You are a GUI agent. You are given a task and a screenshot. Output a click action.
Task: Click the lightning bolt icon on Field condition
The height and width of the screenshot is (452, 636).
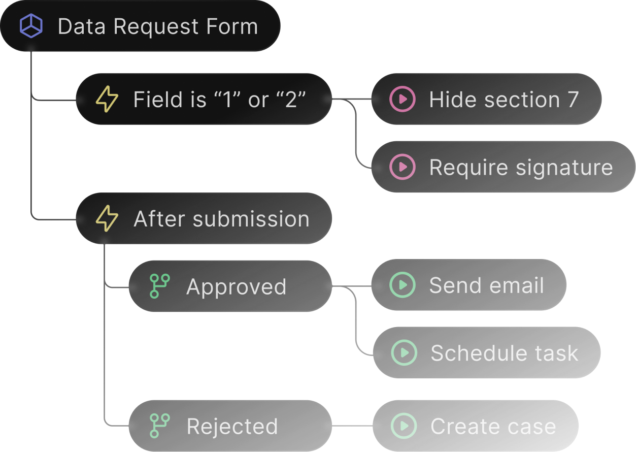[107, 99]
